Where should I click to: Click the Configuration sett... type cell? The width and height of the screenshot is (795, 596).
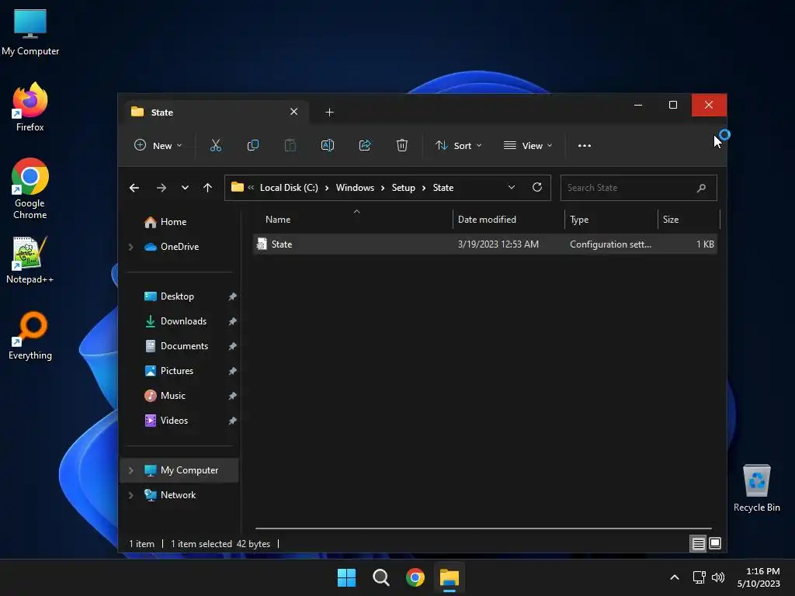[x=610, y=244]
